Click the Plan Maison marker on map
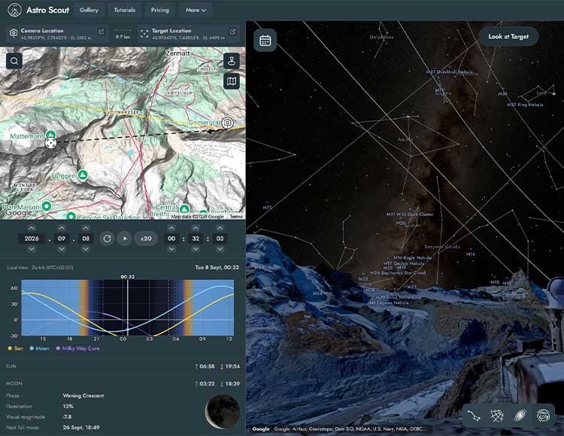Viewport: 564px width, 436px height. tap(47, 206)
